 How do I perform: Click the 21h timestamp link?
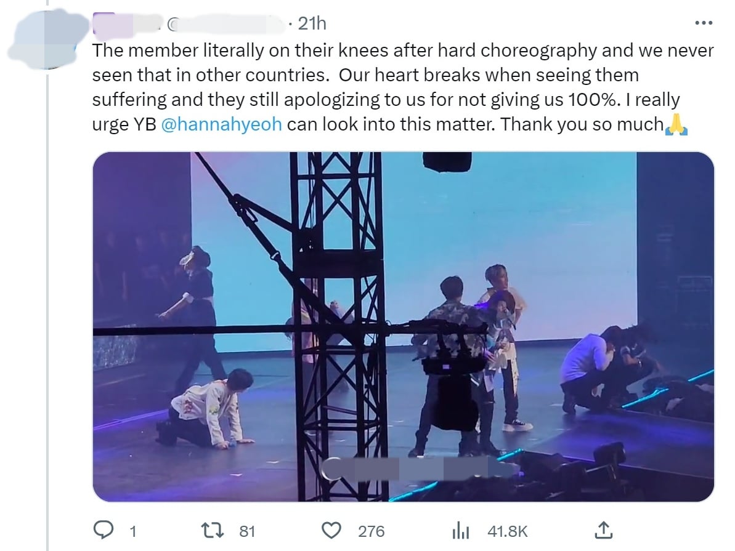click(x=311, y=23)
